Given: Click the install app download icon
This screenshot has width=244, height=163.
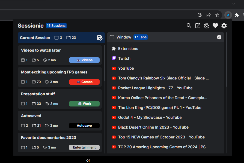Looking at the screenshot, I should pos(200,15).
